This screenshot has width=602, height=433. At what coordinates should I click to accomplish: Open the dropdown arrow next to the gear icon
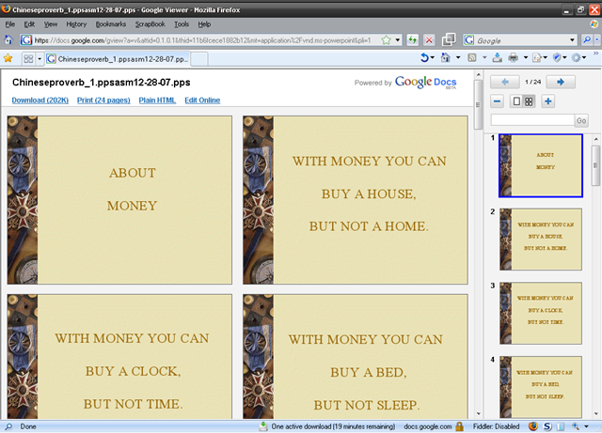click(x=584, y=58)
